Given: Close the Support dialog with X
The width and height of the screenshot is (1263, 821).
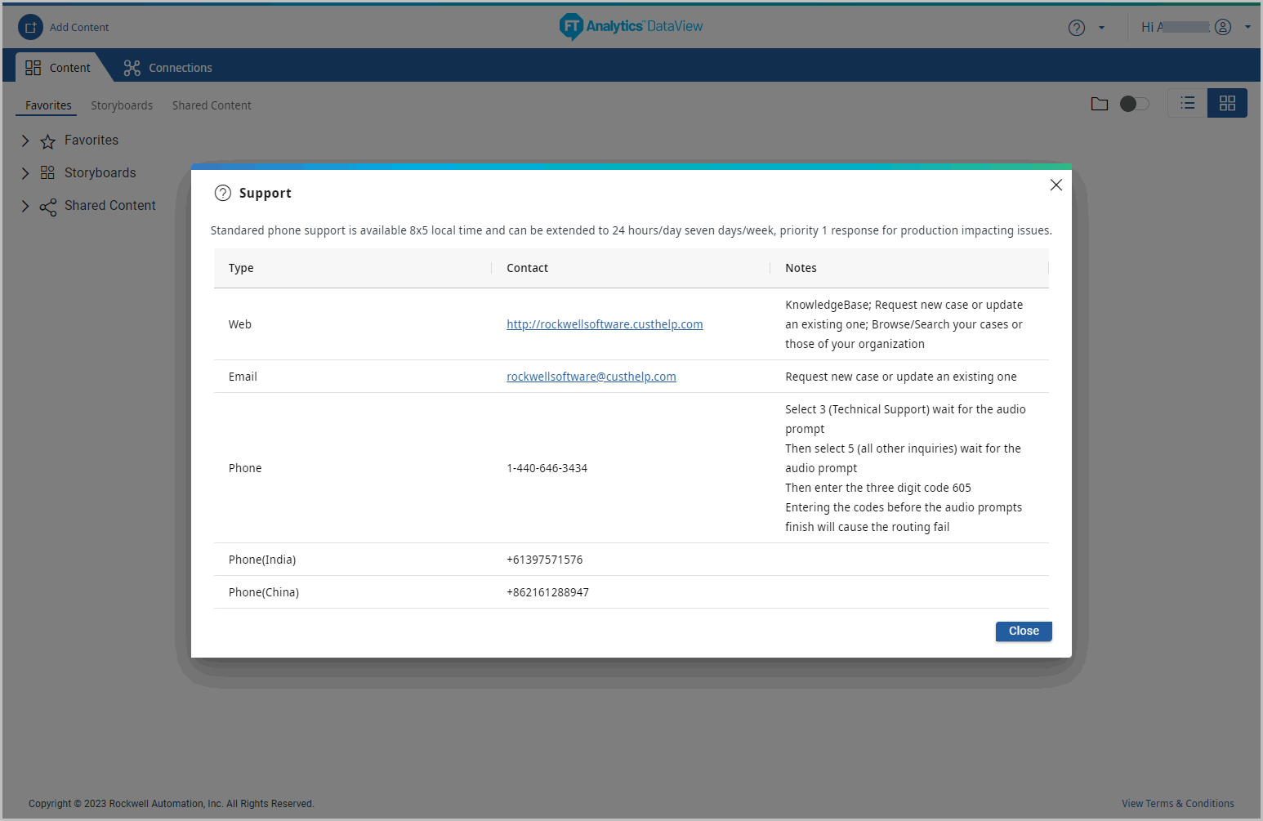Looking at the screenshot, I should click(x=1056, y=185).
